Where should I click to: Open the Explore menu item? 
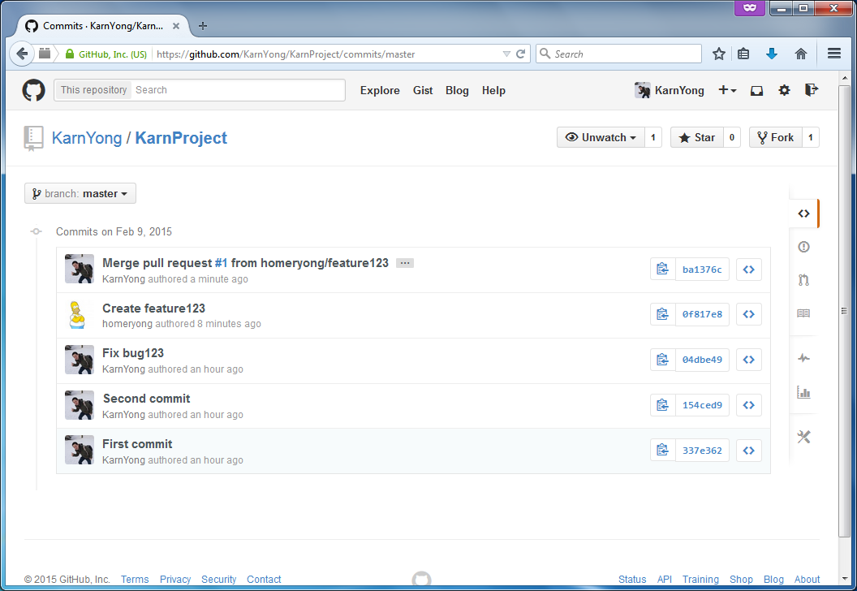point(380,91)
